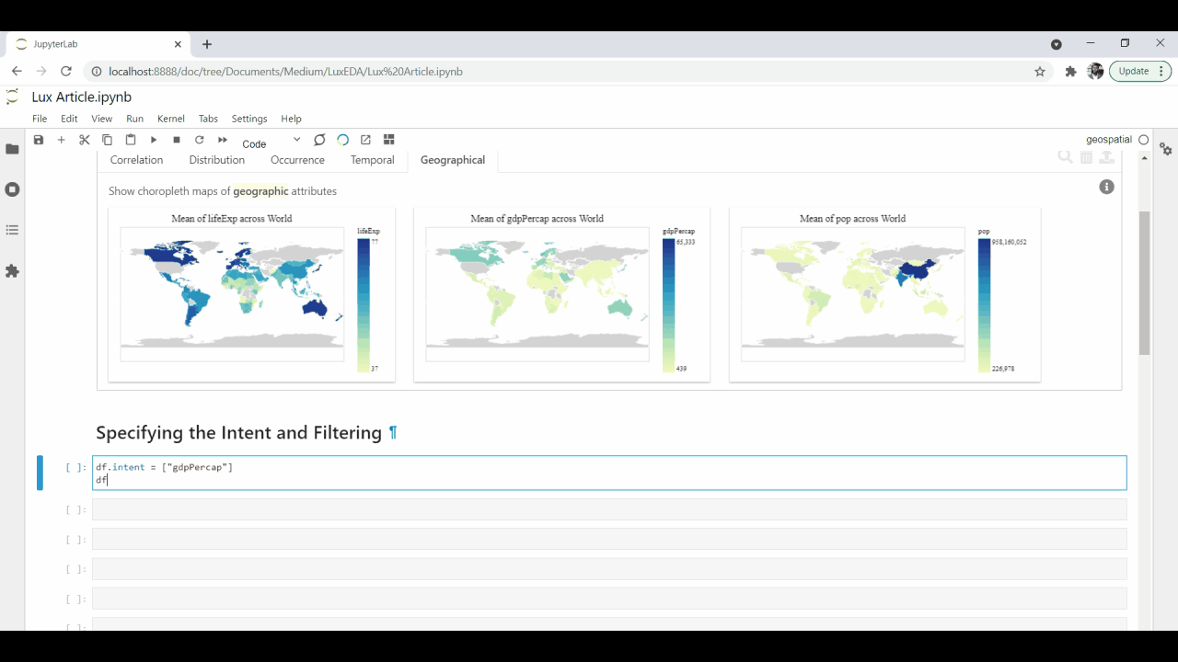The width and height of the screenshot is (1178, 662).
Task: Click the notebook vertical scrollbar thumb
Action: point(1145,282)
